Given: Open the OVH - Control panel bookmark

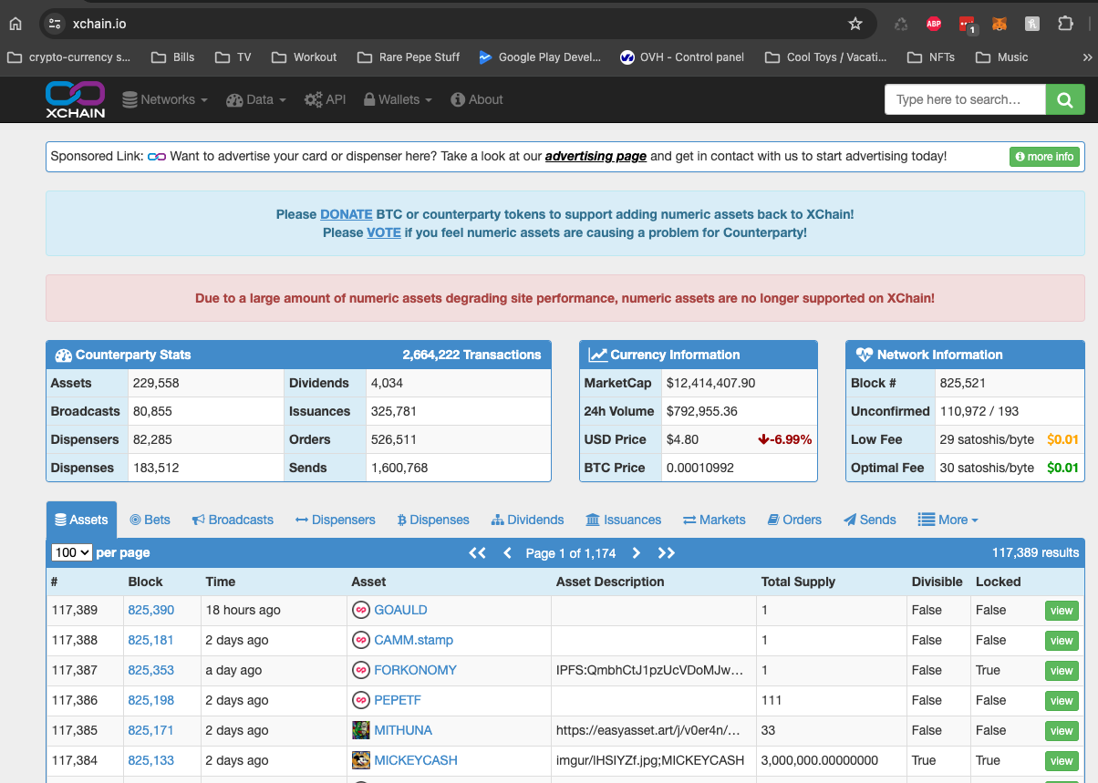Looking at the screenshot, I should click(x=682, y=57).
